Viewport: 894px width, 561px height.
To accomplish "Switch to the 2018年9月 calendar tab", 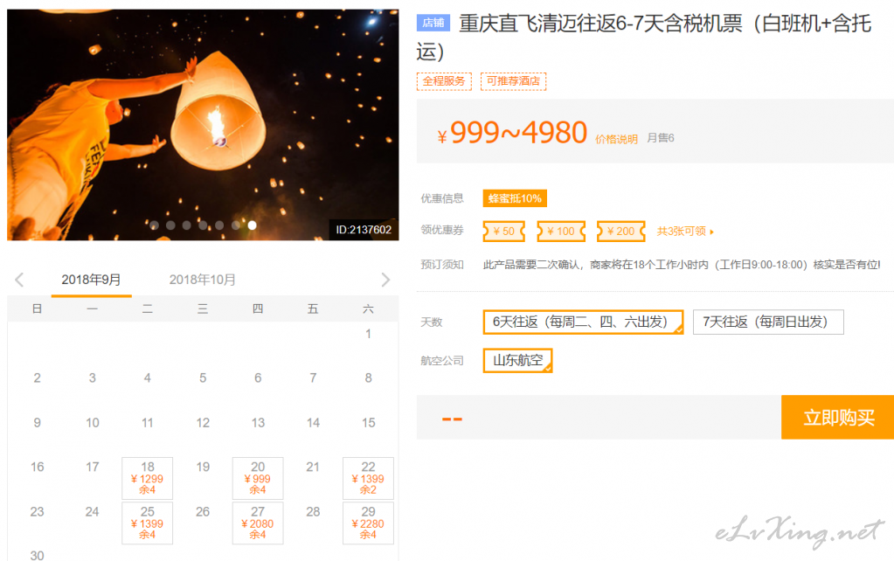I will point(91,280).
